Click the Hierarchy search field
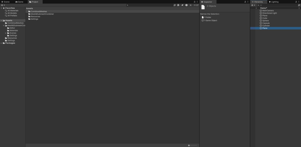 277,5
